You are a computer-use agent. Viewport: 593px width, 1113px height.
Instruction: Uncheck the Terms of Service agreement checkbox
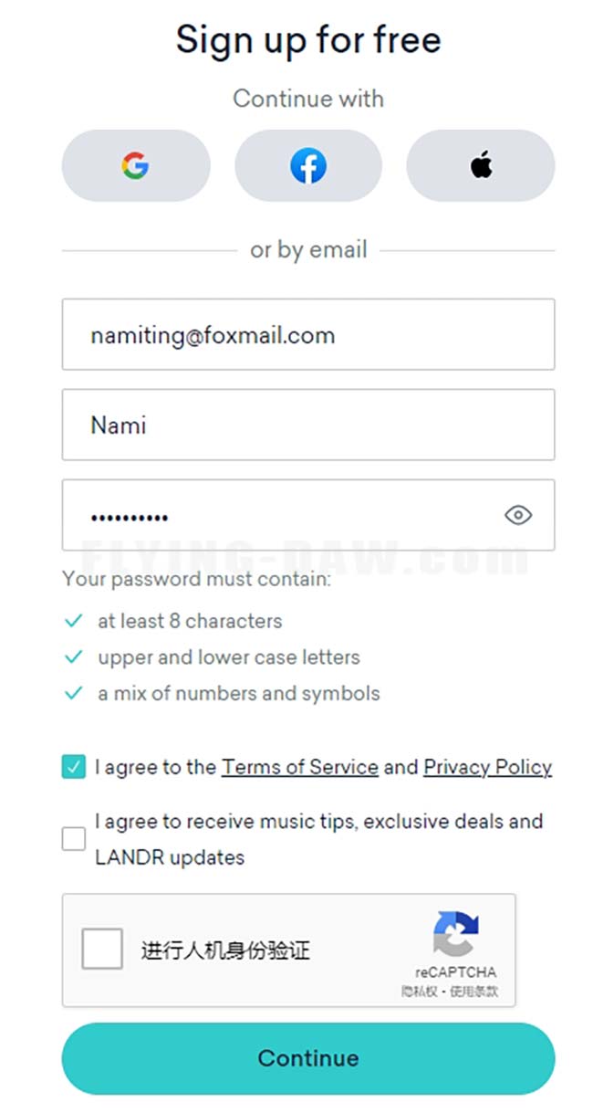click(x=74, y=767)
